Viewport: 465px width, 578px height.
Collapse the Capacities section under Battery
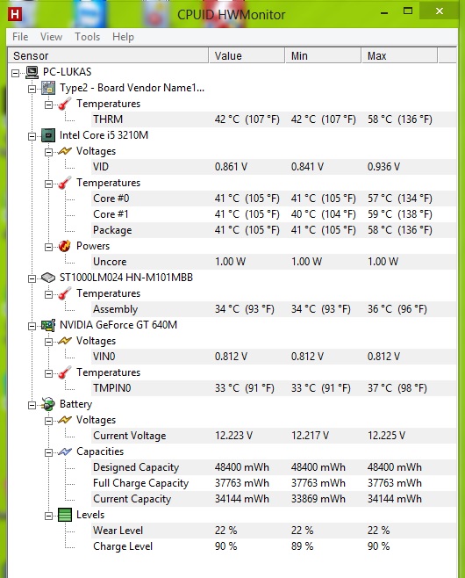(x=48, y=452)
